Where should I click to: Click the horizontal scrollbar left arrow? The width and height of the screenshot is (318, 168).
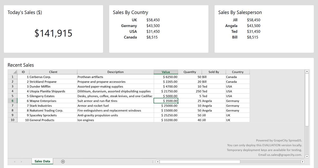point(157,161)
